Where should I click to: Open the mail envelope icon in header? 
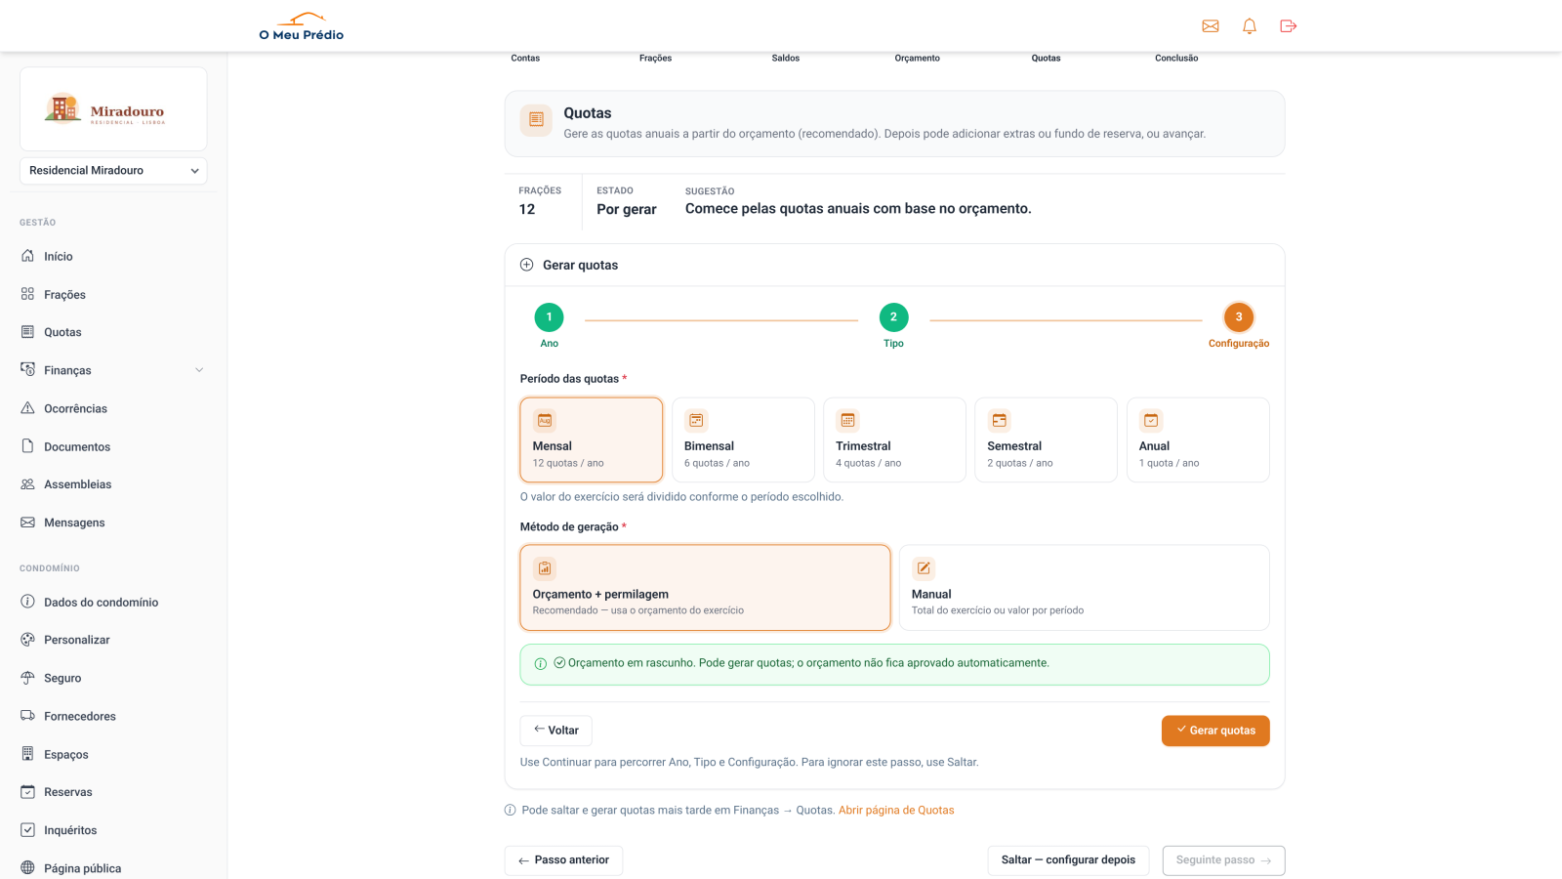(x=1211, y=26)
